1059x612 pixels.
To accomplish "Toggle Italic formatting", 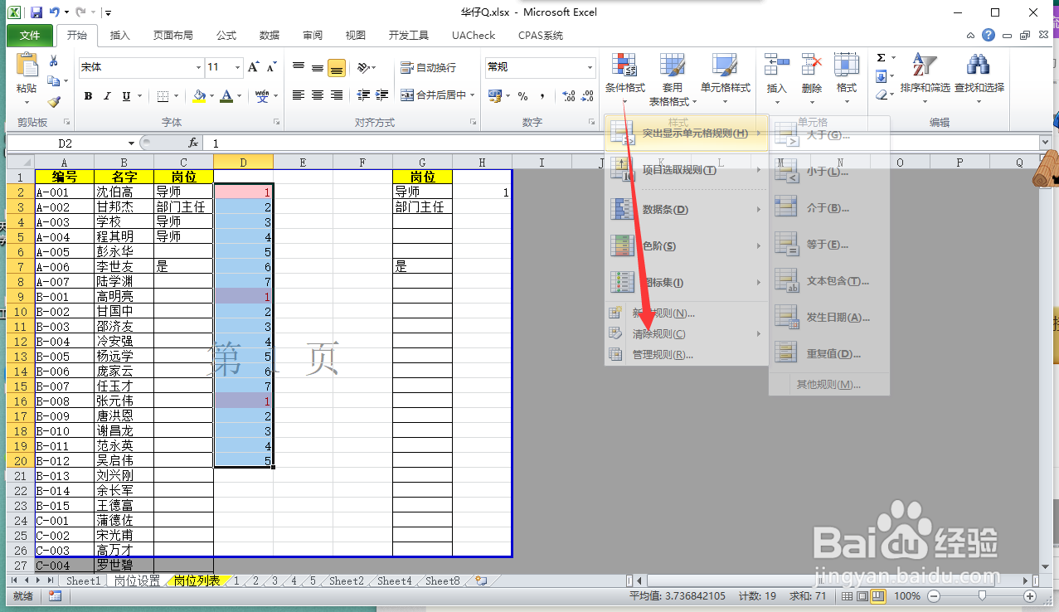I will 107,96.
